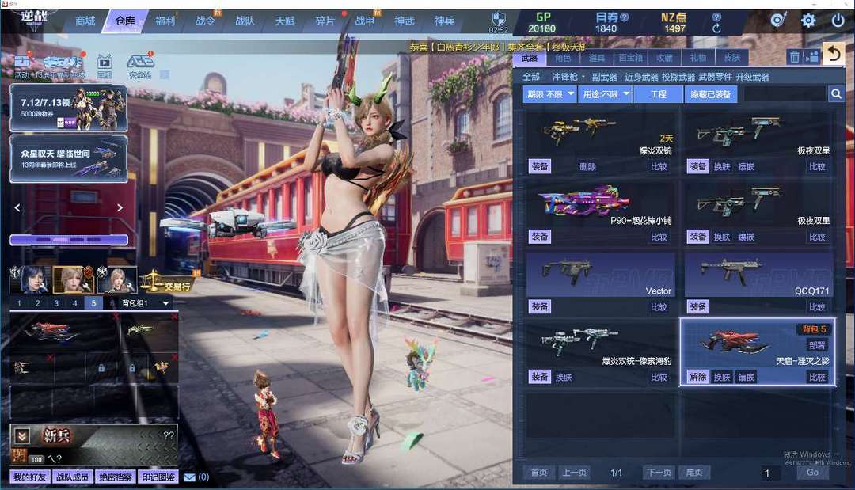Click the rank avatar badge beside 100

coord(19,457)
